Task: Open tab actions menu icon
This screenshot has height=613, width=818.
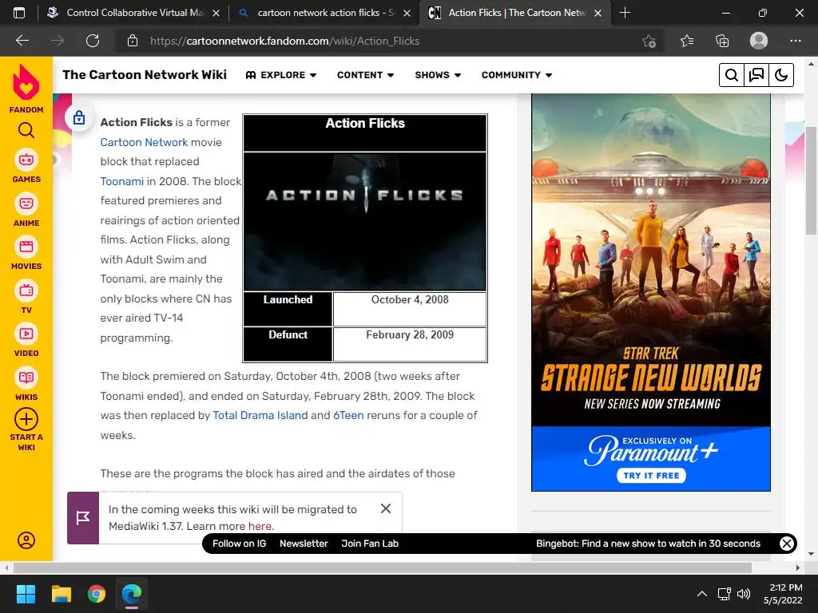Action: click(19, 13)
